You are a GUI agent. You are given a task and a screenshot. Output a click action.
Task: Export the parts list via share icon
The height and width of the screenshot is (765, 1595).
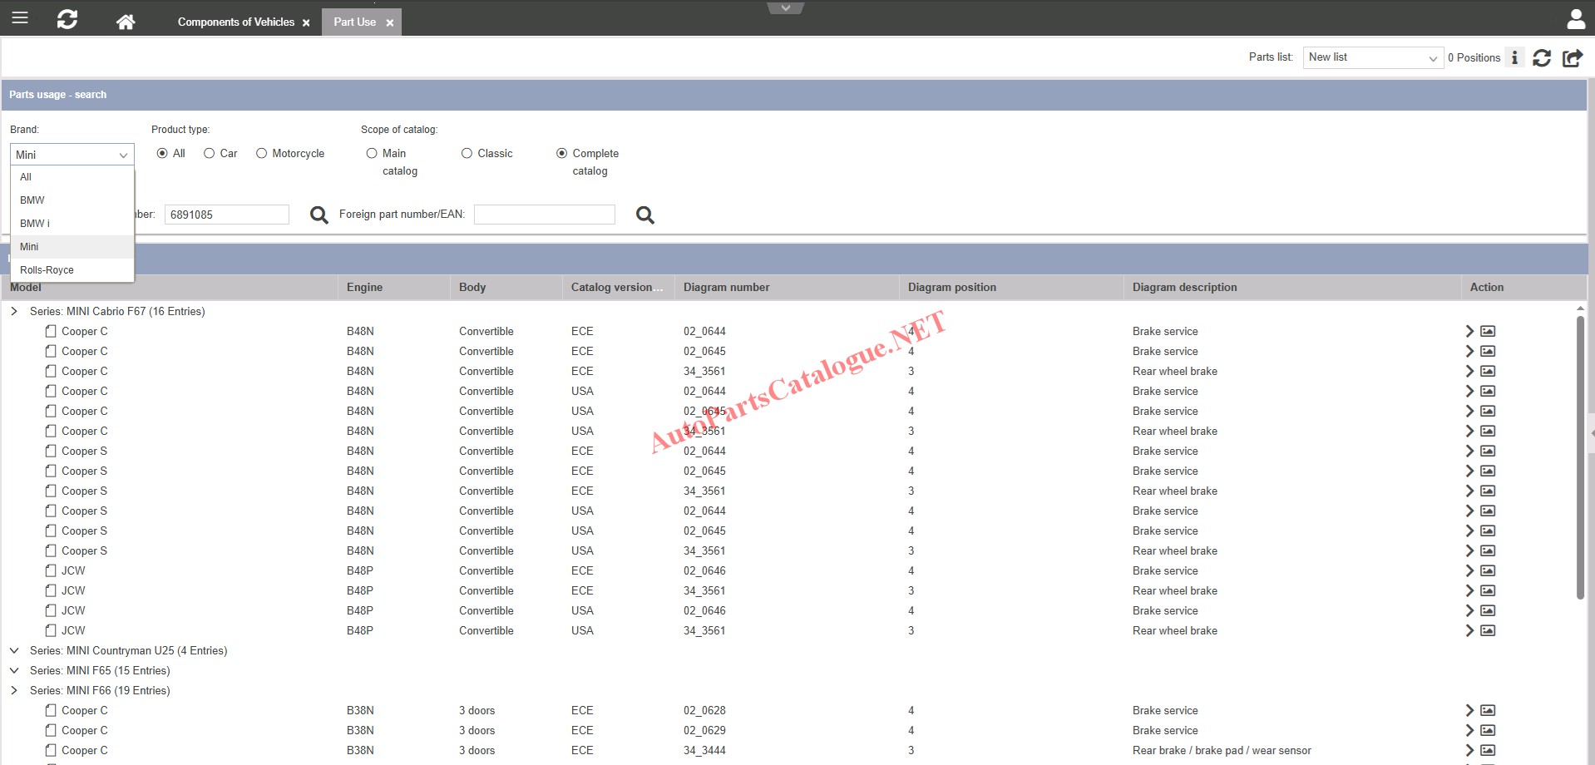[x=1572, y=57]
